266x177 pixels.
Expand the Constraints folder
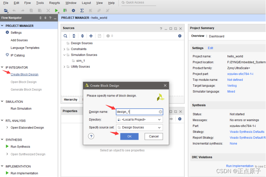pos(64,49)
